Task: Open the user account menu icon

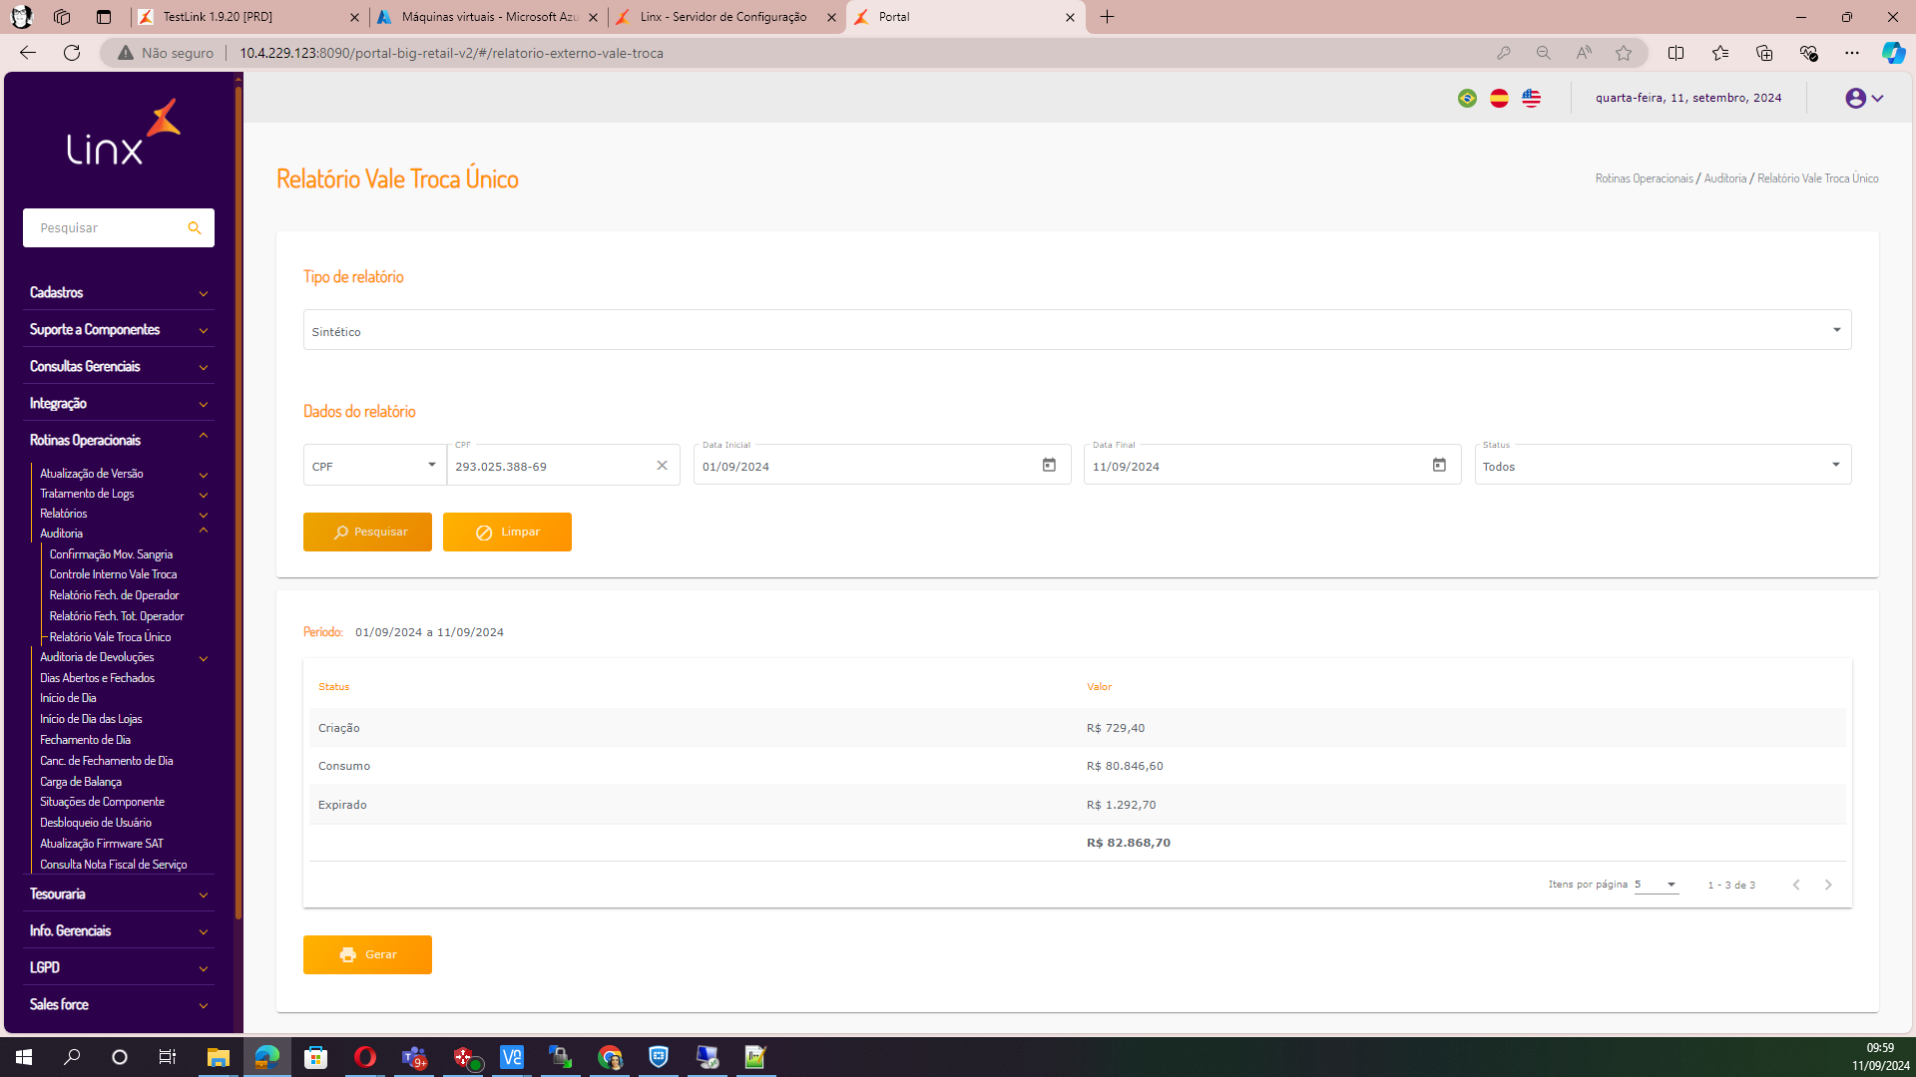Action: [1863, 98]
